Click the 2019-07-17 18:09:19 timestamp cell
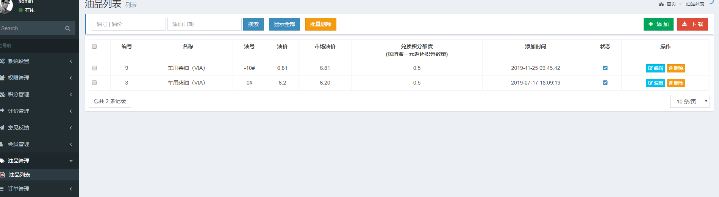This screenshot has width=719, height=197. point(536,83)
